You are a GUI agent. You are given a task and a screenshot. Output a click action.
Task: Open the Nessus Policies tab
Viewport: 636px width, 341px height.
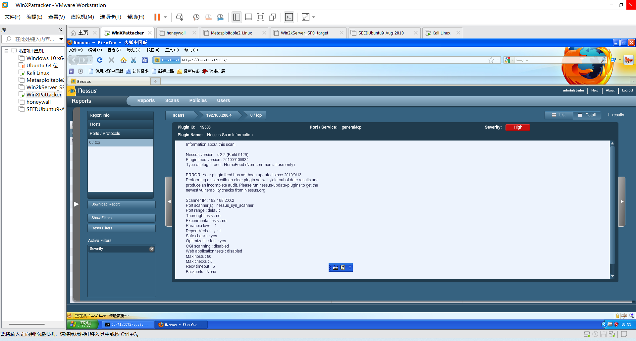click(x=198, y=100)
